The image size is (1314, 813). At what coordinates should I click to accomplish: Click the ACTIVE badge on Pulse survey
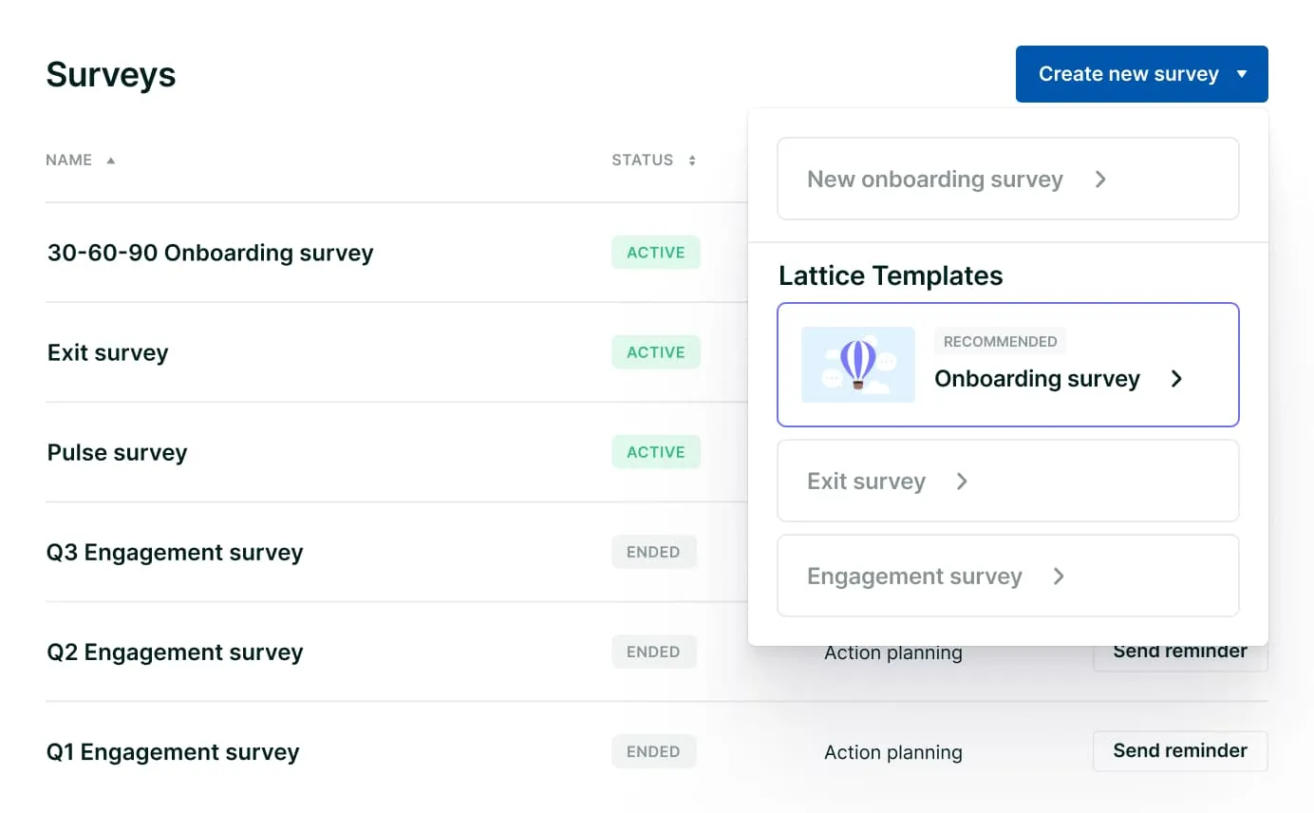point(656,452)
